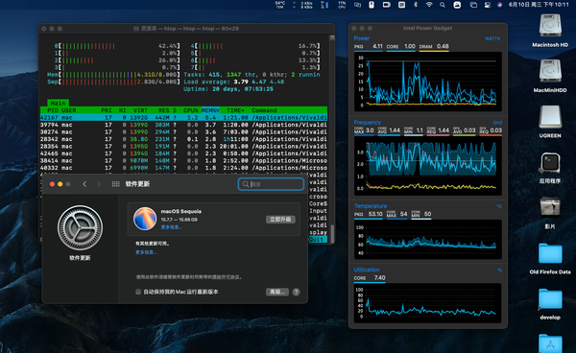Select htop process row PID 28354

183,146
